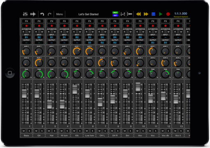210x148 pixels.
Task: Open the B6 input selector on OH L
Action: [x=102, y=37]
